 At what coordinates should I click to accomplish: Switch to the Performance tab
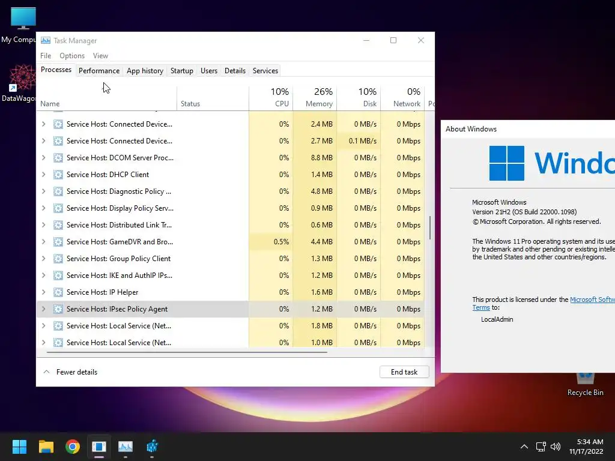tap(99, 71)
